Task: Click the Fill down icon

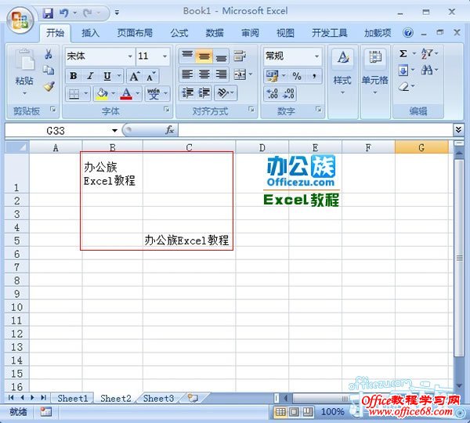Action: point(403,70)
